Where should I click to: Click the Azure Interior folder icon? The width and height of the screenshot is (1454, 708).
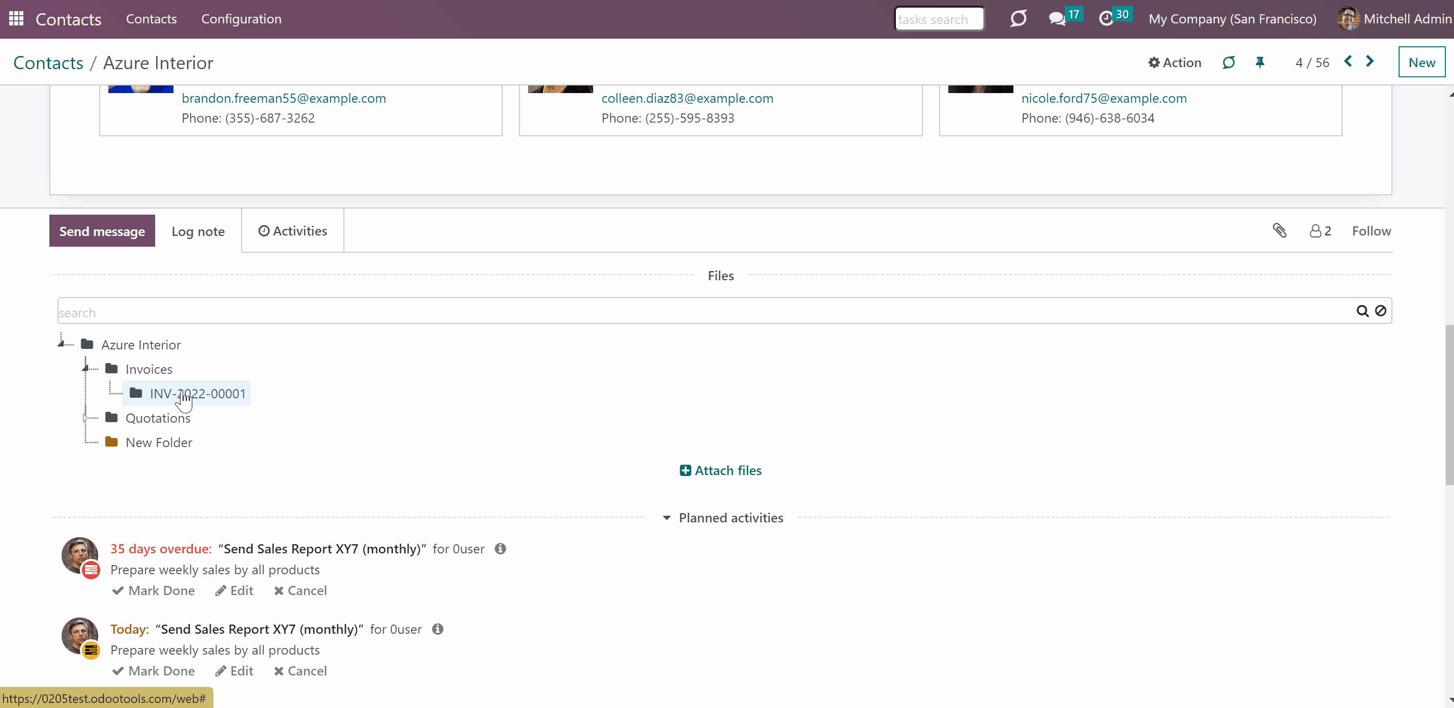(x=87, y=344)
